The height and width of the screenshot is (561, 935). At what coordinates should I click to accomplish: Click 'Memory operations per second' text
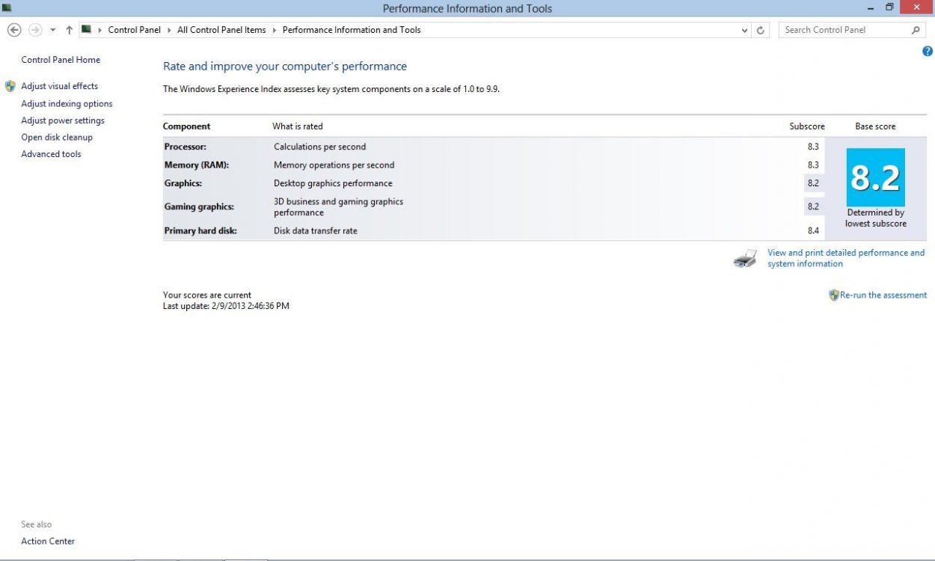334,165
